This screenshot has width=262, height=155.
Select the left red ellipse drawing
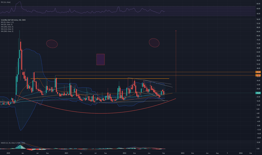[52, 44]
